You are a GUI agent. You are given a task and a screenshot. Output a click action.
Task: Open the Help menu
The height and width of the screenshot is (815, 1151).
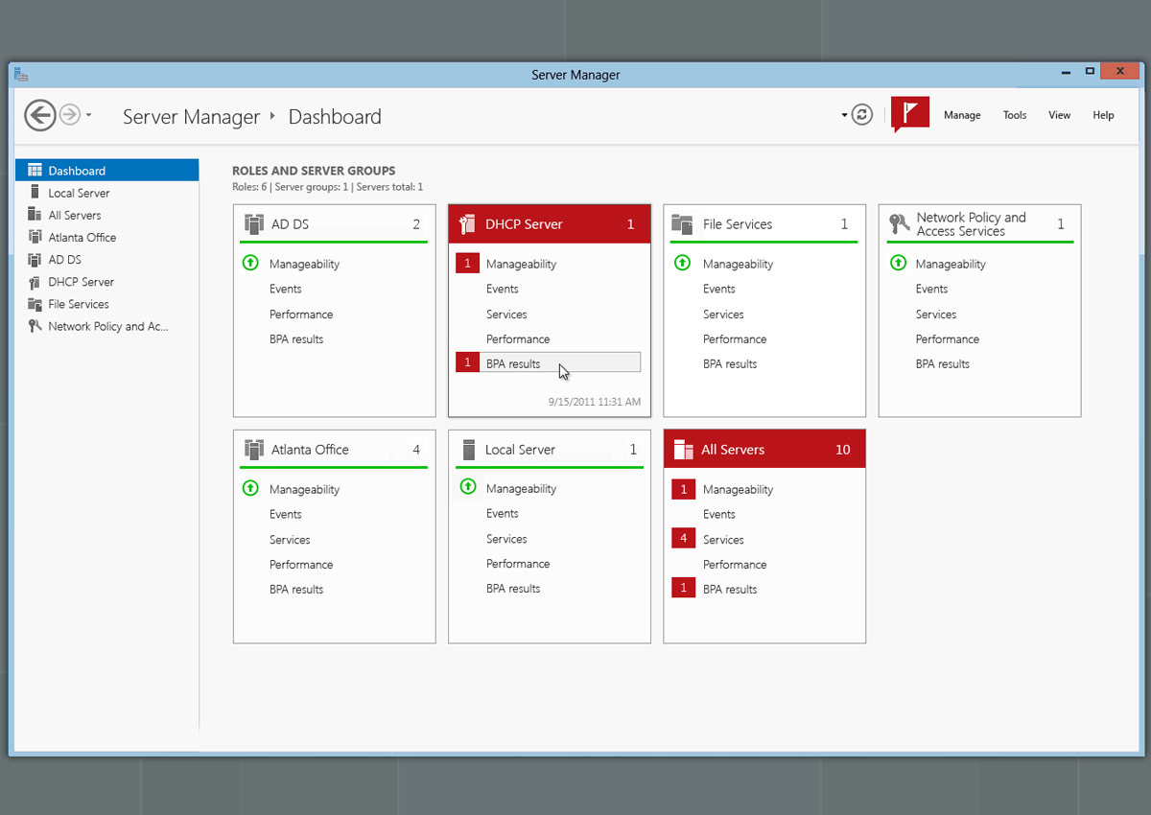[x=1103, y=115]
